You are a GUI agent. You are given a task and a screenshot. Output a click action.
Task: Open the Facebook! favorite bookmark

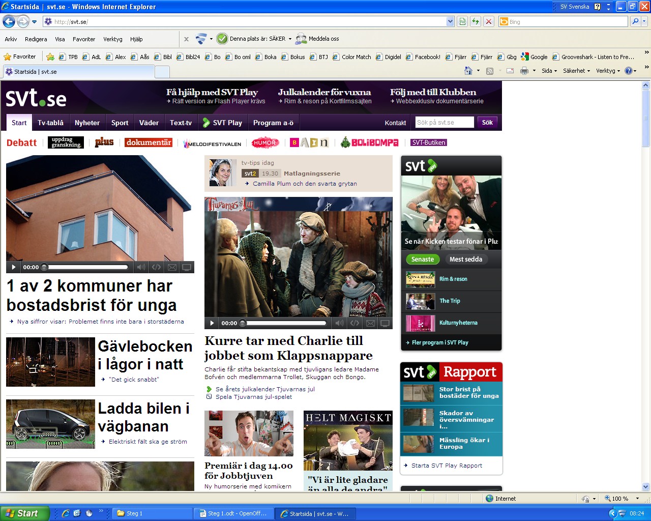click(x=423, y=57)
